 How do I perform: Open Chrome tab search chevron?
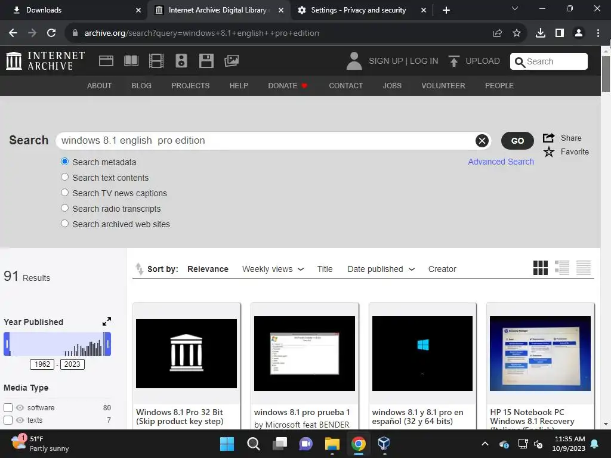point(515,8)
